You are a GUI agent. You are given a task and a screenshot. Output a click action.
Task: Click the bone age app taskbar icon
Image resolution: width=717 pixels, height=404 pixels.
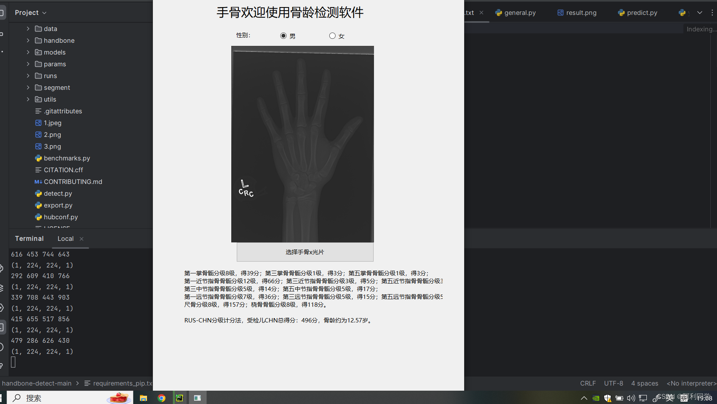(x=198, y=398)
